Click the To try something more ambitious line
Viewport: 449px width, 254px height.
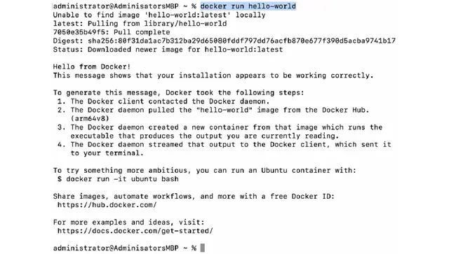click(204, 170)
